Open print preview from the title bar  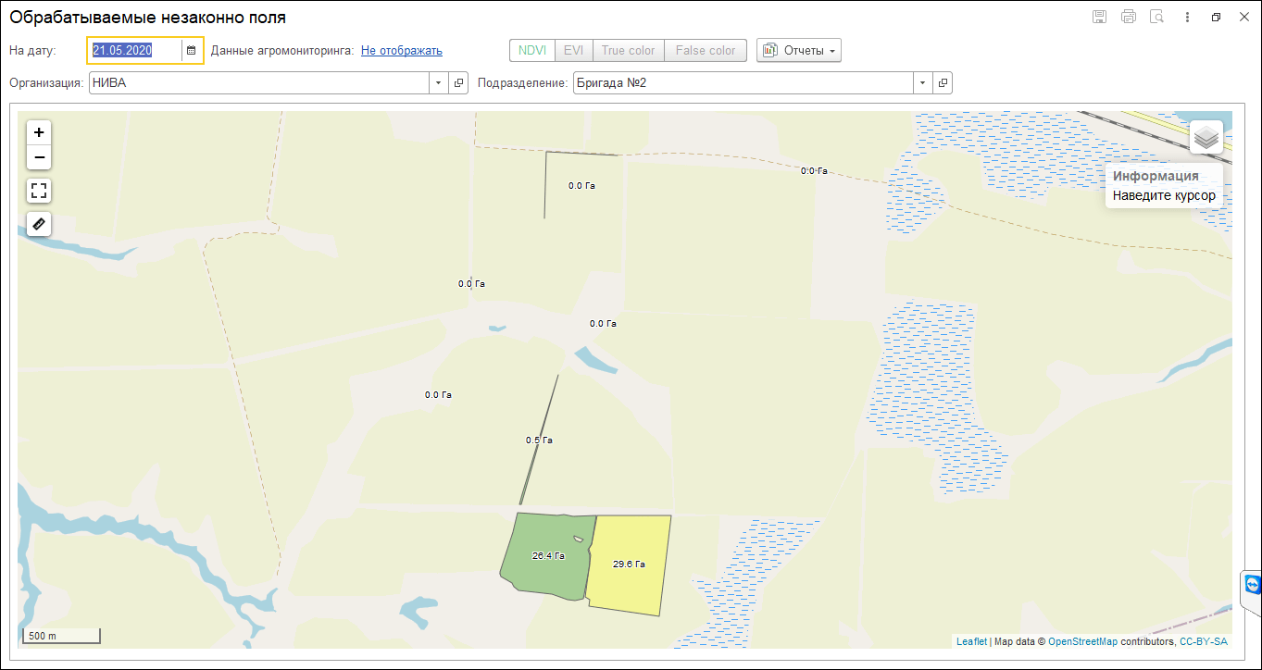tap(1156, 17)
